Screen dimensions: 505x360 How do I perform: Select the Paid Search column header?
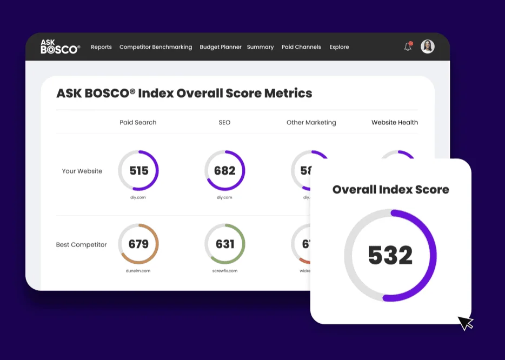click(138, 122)
